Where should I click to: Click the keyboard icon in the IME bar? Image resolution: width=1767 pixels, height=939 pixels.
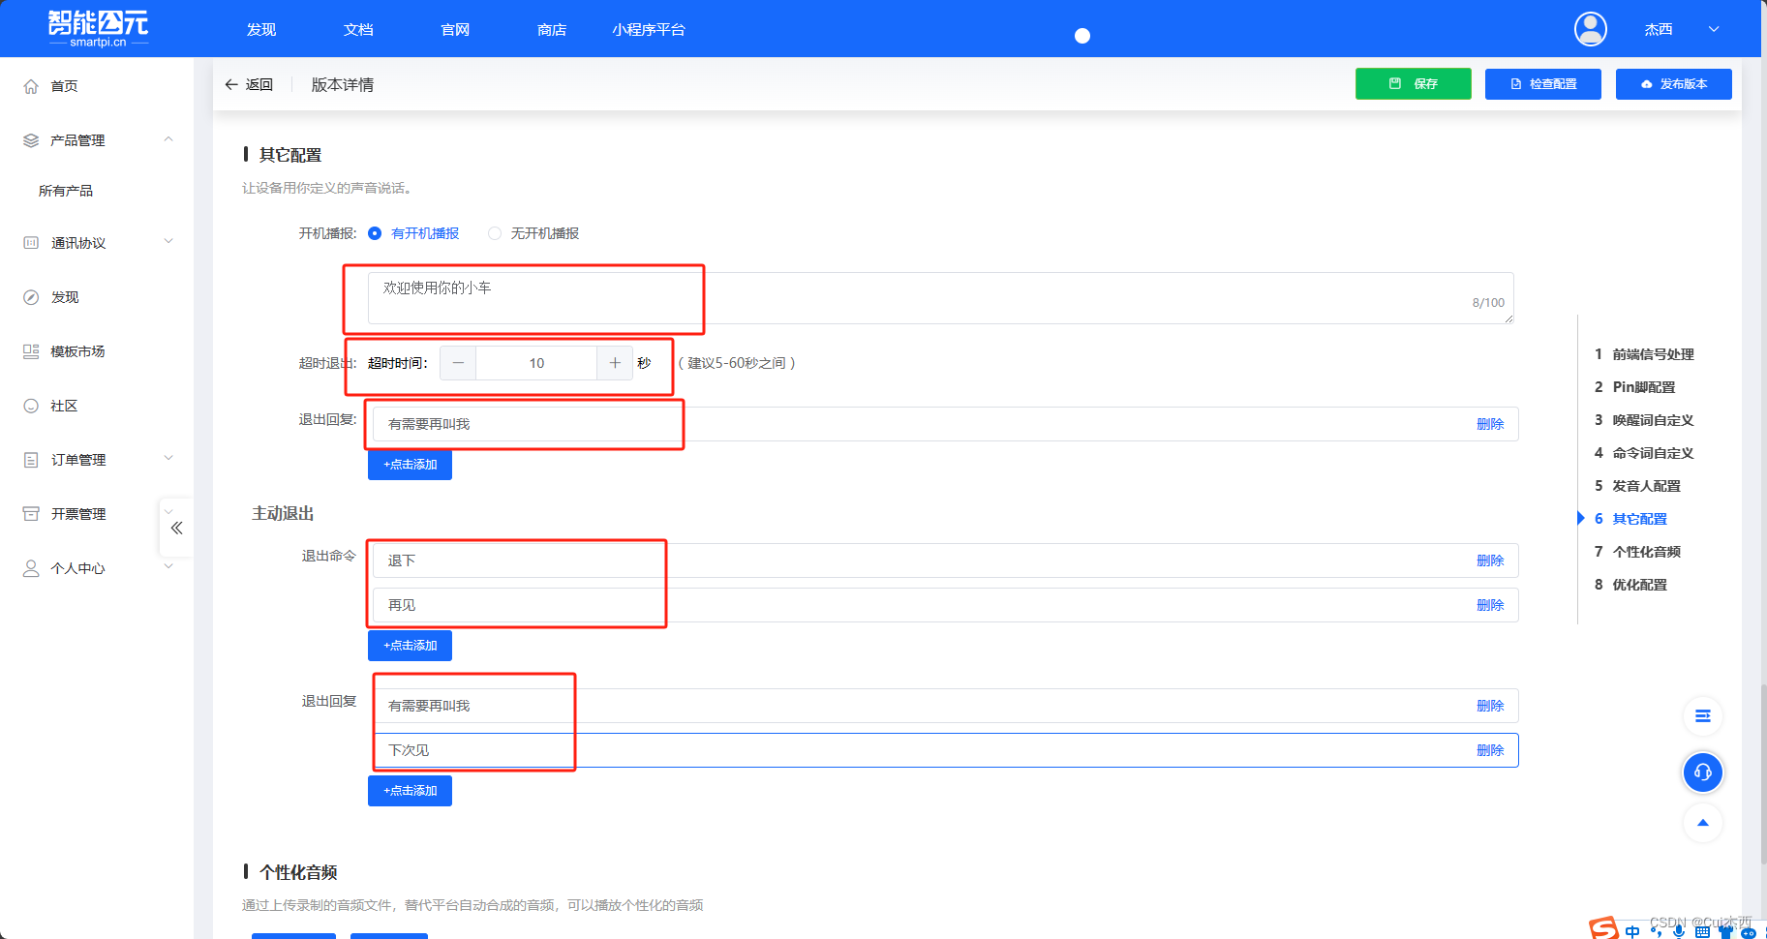point(1702,932)
